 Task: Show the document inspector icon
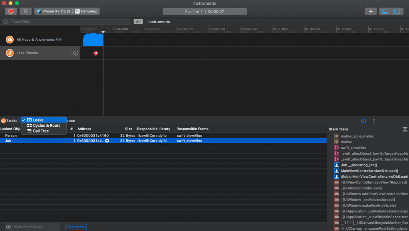pyautogui.click(x=373, y=121)
